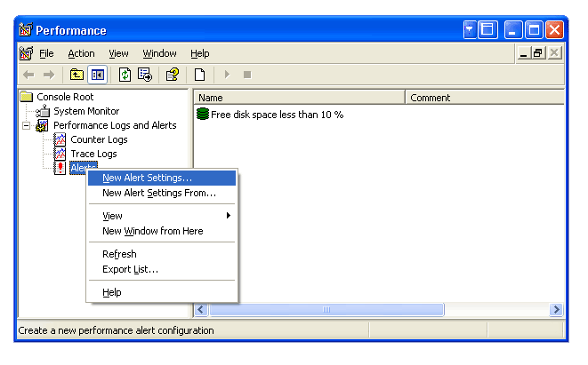Screen dimensions: 588x365
Task: Click the Forward arrow toolbar button
Action: click(x=49, y=75)
